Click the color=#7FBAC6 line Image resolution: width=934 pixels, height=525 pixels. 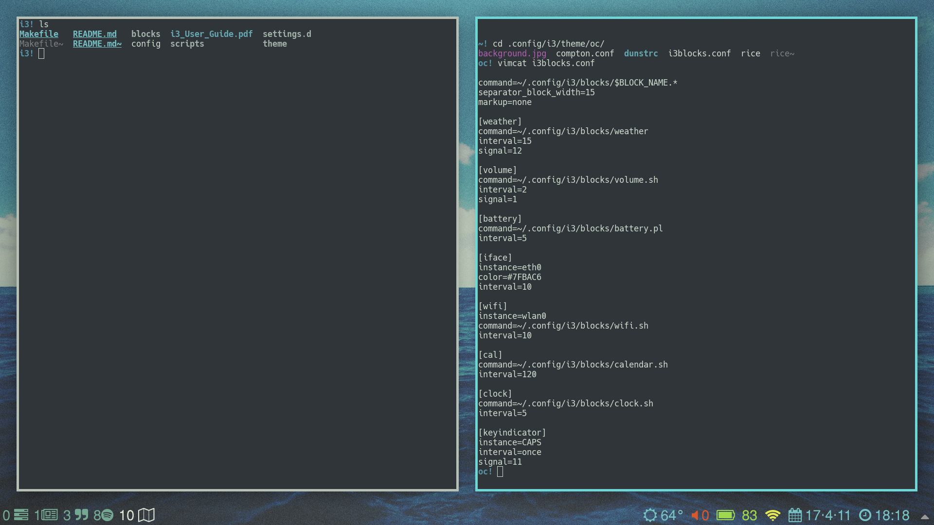(x=509, y=277)
